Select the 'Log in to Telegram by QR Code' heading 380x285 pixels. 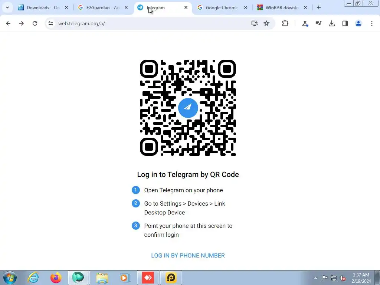pyautogui.click(x=188, y=174)
